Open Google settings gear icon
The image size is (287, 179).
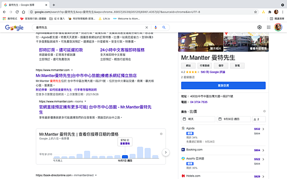tap(259, 27)
